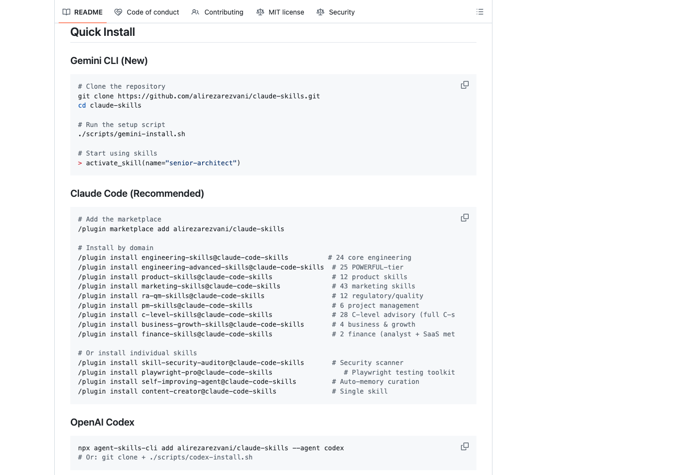Click the '# Or: git clone' comment line

165,457
